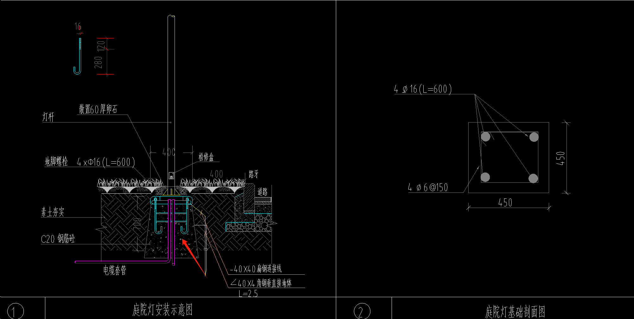Click the L=2.5 text
This screenshot has width=634, height=319.
click(248, 294)
